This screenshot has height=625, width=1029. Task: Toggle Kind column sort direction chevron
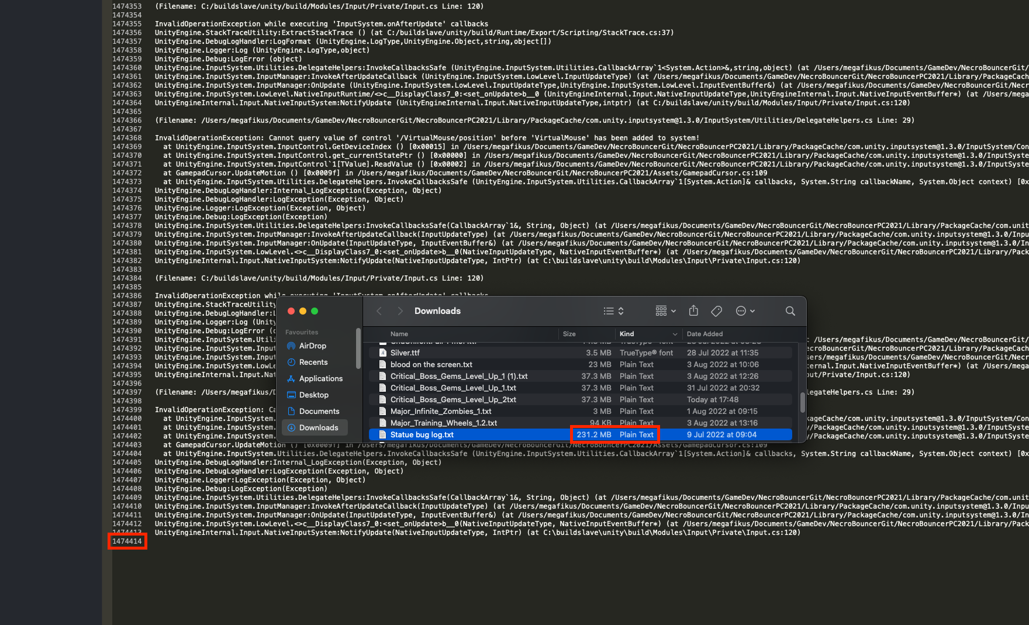pos(675,334)
